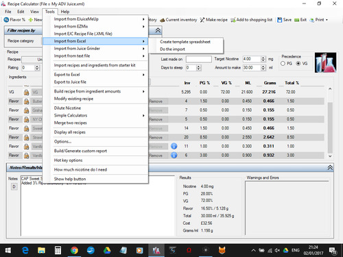Expand Export to Excel submenu
The height and width of the screenshot is (257, 343).
click(x=143, y=75)
